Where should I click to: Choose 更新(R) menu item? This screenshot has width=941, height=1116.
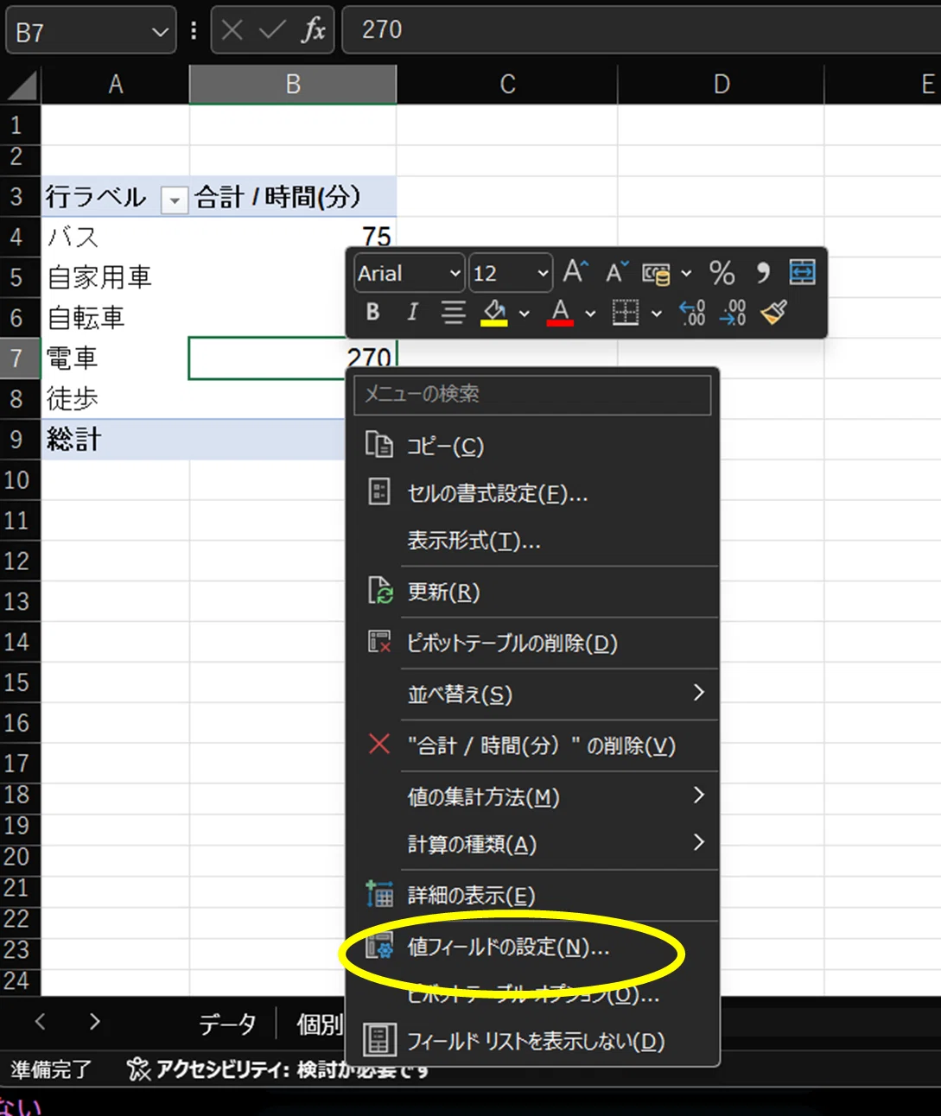tap(532, 592)
